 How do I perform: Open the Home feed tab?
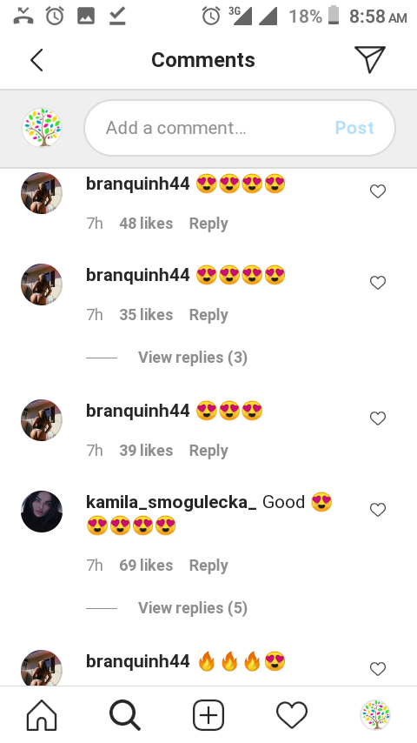(x=42, y=714)
